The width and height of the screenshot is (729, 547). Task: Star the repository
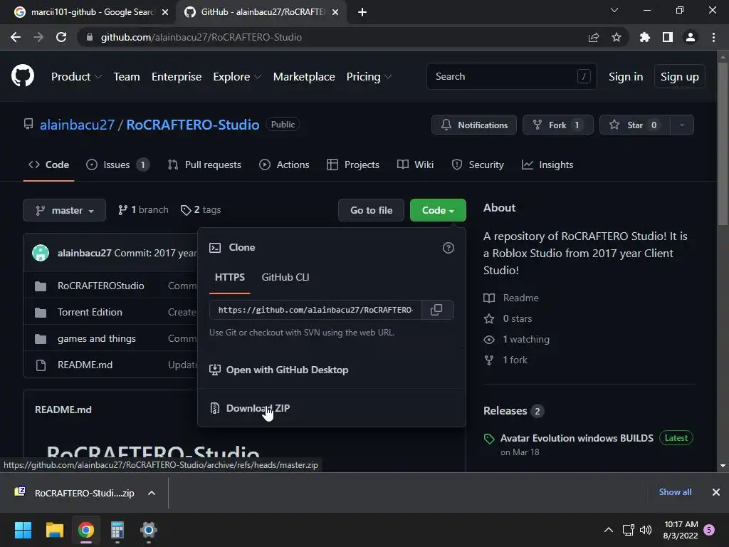pos(634,125)
